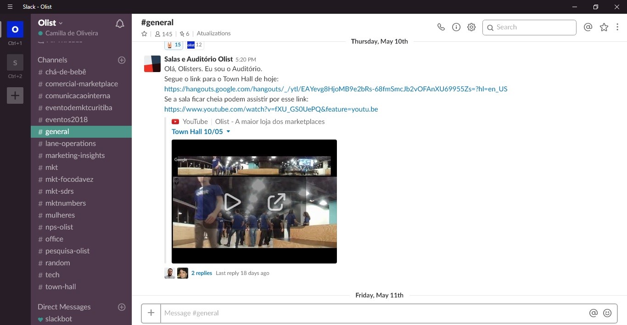Open slackbot direct message
627x325 pixels.
tap(81, 319)
